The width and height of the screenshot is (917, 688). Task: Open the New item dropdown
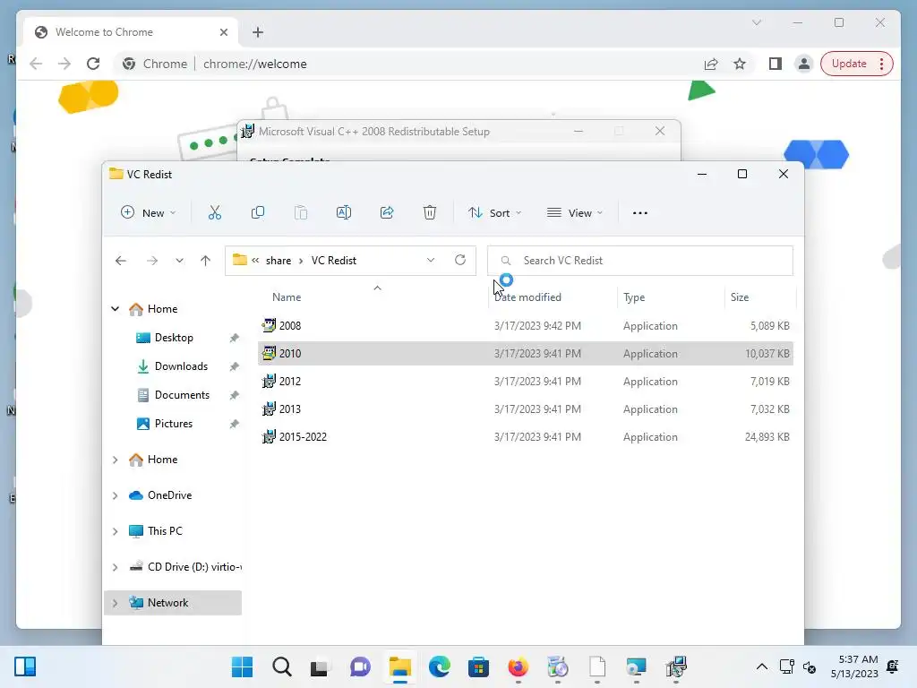point(148,213)
